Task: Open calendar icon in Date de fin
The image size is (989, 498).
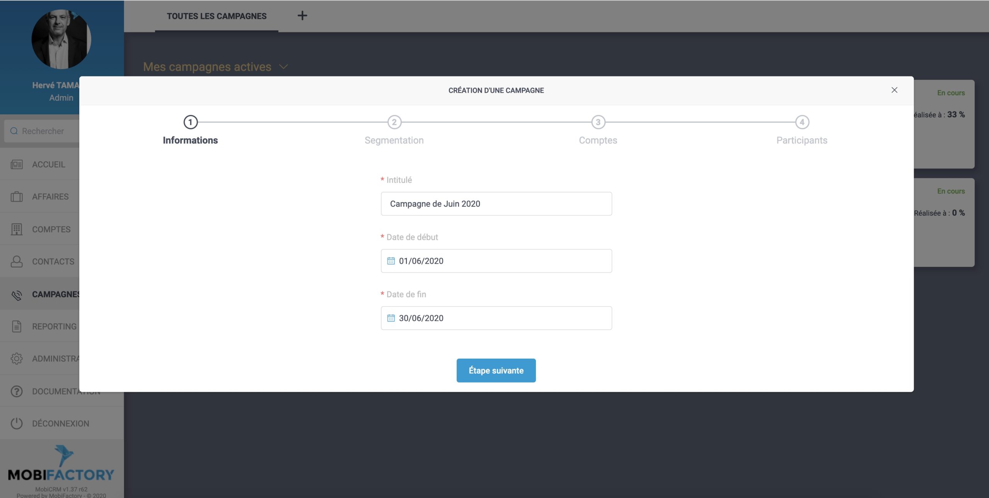Action: point(391,318)
